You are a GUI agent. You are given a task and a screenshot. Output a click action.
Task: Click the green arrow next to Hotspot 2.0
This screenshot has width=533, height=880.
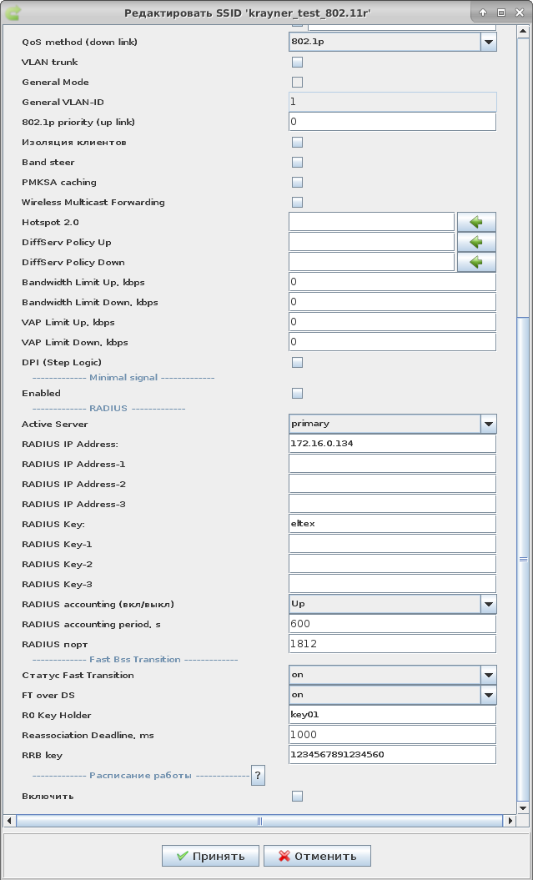coord(475,222)
